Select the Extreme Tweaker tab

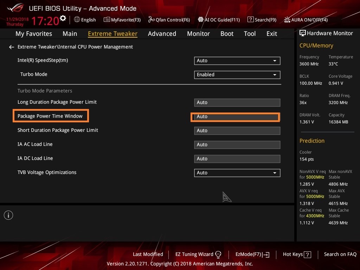[113, 34]
